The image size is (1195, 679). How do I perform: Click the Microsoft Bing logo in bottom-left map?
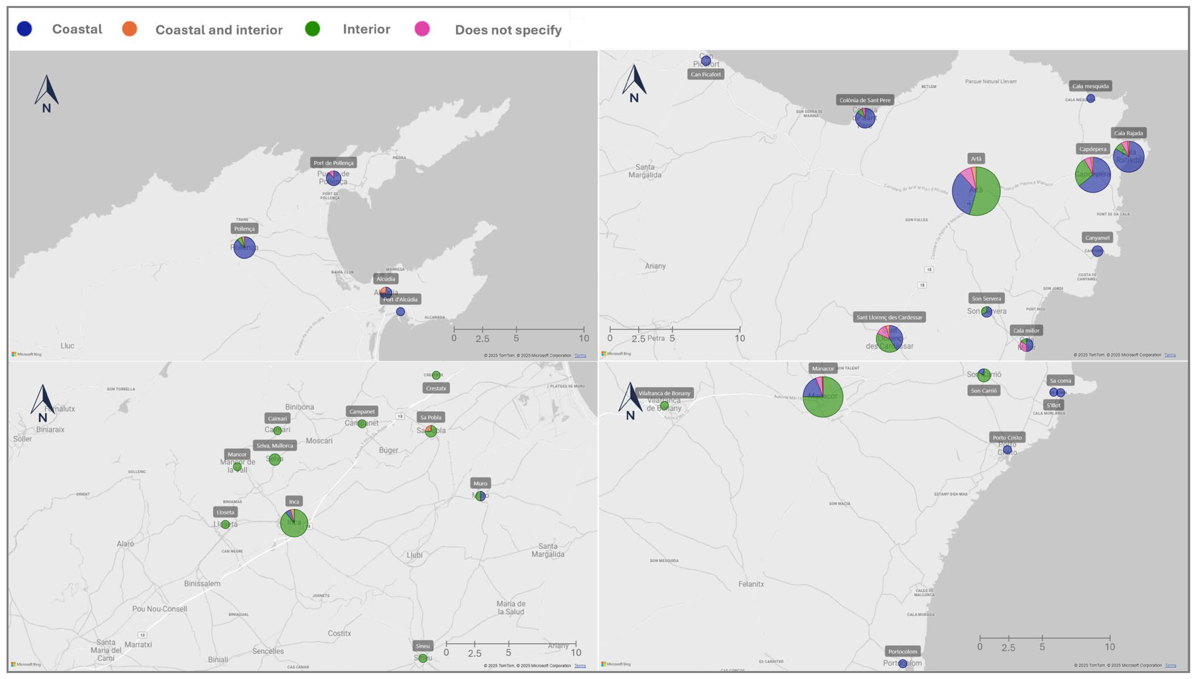(26, 664)
